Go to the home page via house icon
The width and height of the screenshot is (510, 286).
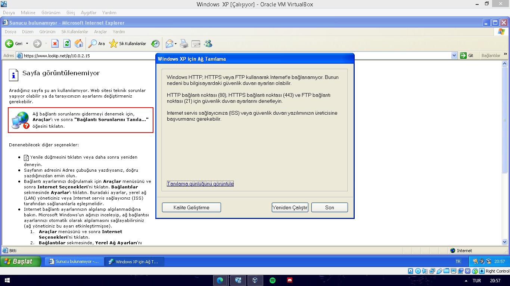point(79,44)
